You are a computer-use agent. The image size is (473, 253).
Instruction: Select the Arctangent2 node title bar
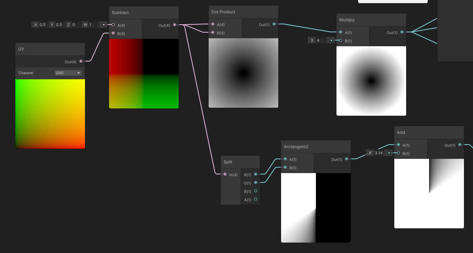point(316,147)
